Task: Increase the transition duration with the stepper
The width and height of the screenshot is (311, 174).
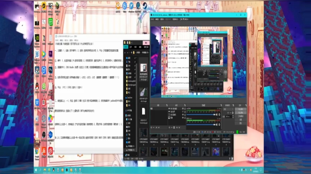Action: [x=233, y=116]
